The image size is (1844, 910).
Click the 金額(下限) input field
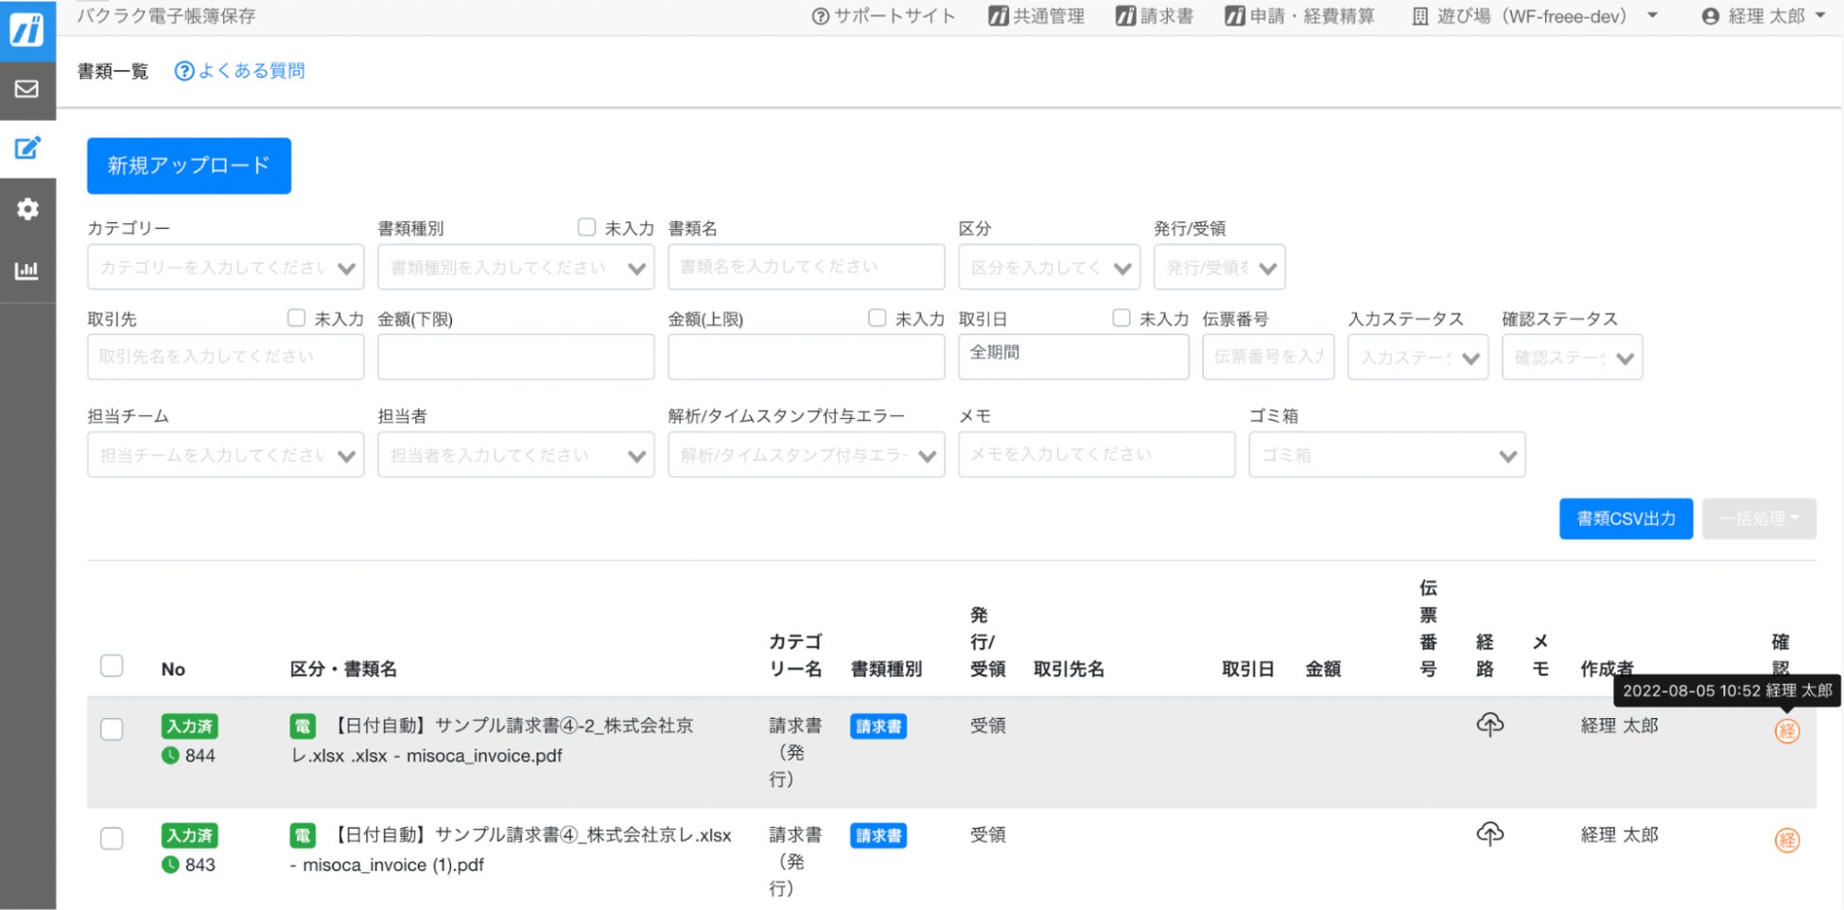tap(515, 357)
